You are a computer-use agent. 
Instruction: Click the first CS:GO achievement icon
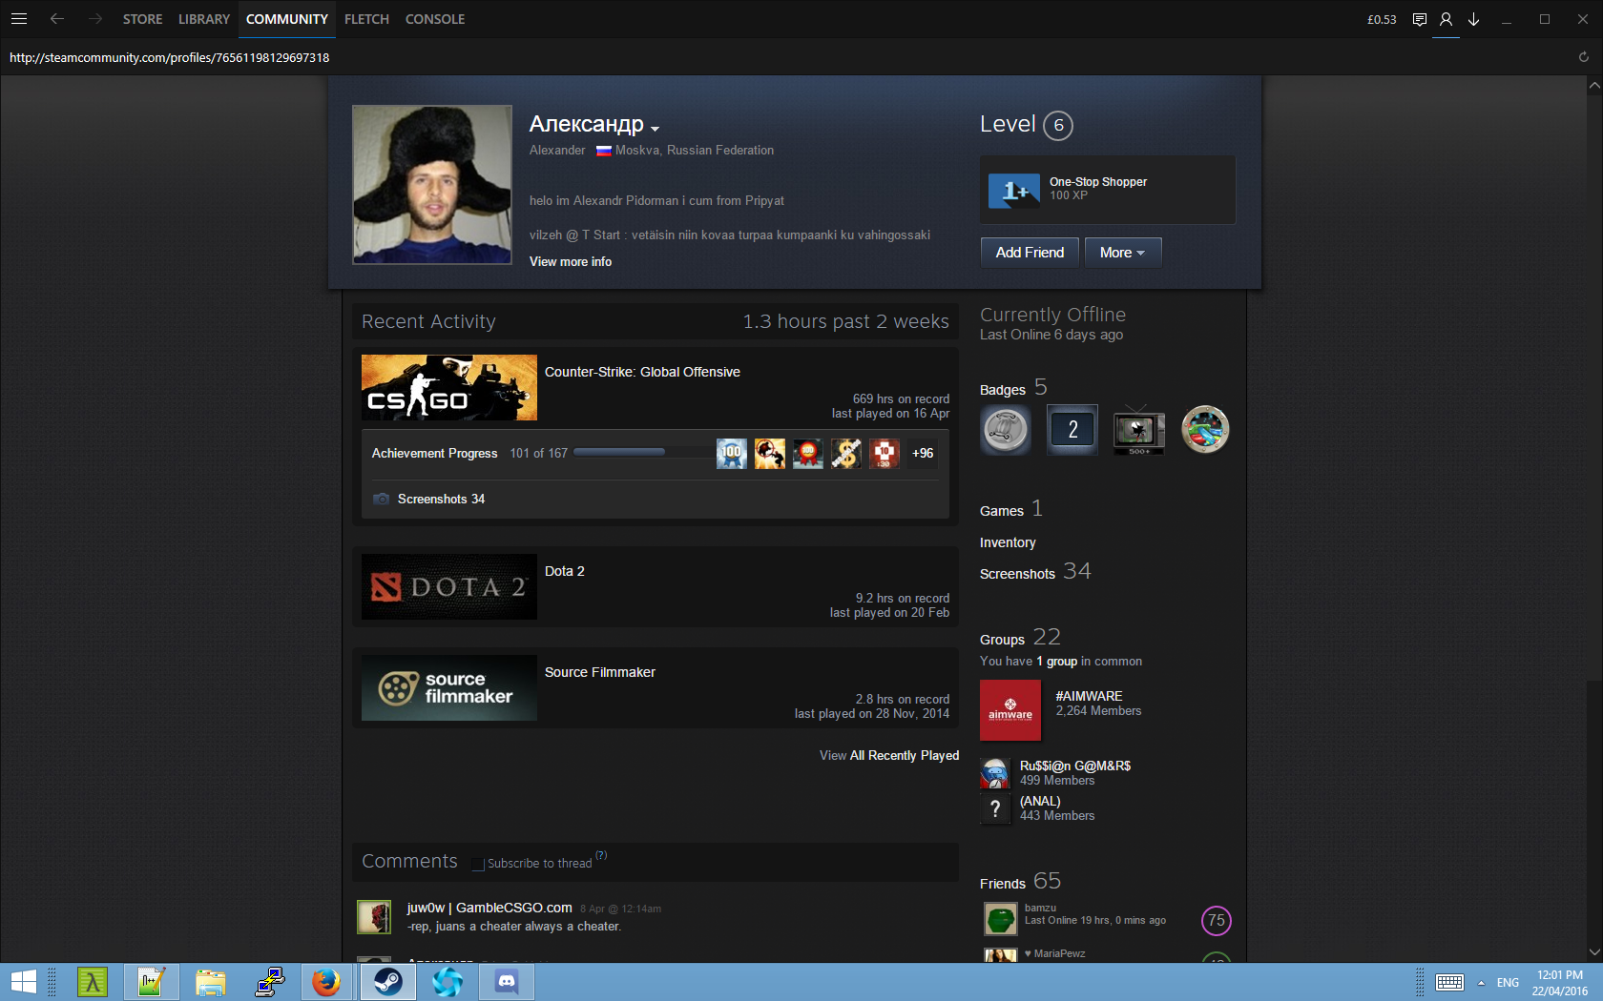732,454
